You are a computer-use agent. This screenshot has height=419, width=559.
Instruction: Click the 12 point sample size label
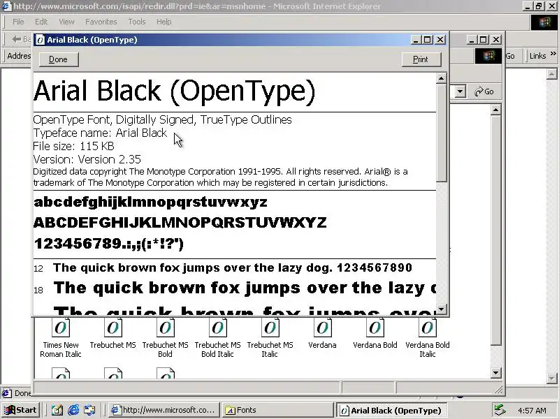(38, 269)
